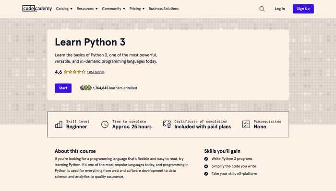
Task: Click Included with paid plans text
Action: coord(203,127)
